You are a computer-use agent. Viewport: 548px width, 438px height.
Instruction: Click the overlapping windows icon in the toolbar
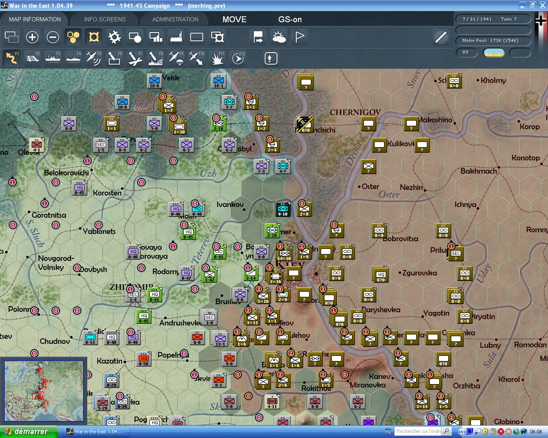12,37
